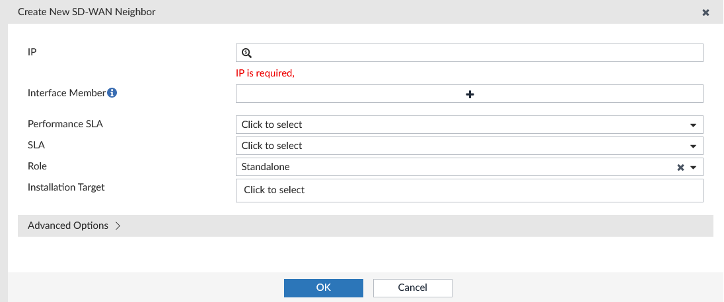Click the Interface Member label

click(66, 93)
